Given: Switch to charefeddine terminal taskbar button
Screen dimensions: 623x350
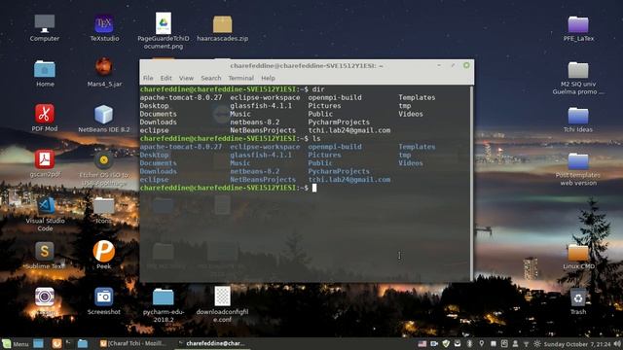Looking at the screenshot, I should pyautogui.click(x=212, y=343).
